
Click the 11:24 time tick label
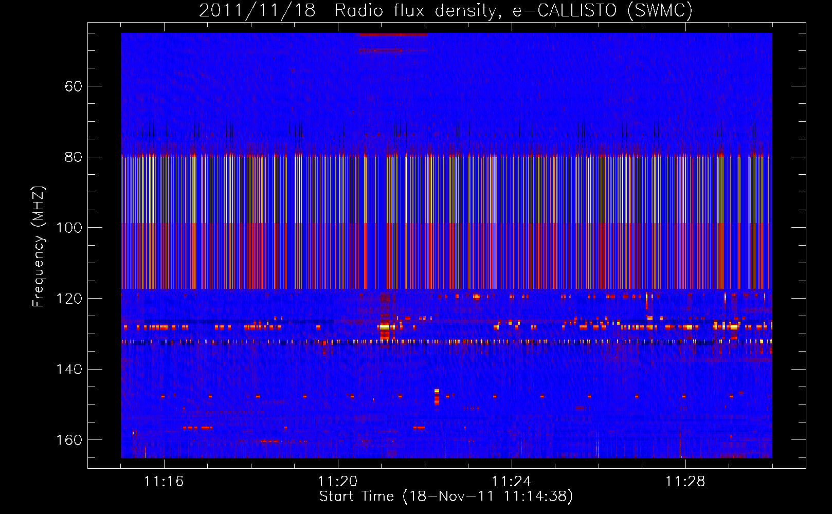[x=512, y=482]
